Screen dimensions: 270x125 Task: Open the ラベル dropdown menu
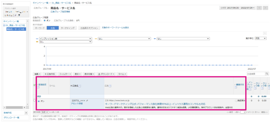[122, 74]
